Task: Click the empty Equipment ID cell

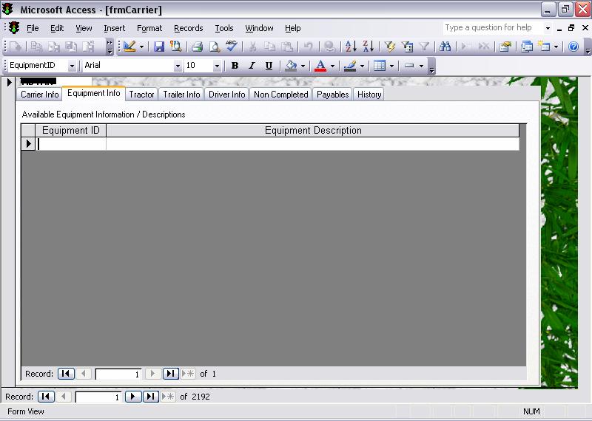Action: tap(72, 144)
